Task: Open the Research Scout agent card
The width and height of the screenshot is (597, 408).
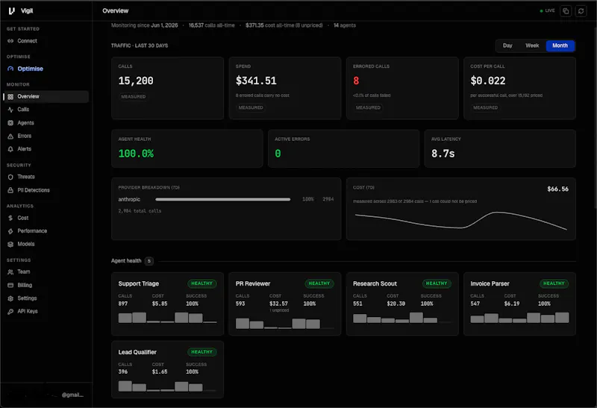Action: (x=402, y=304)
